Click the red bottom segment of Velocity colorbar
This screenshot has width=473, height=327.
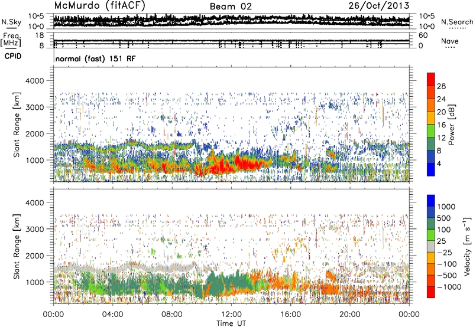(431, 292)
